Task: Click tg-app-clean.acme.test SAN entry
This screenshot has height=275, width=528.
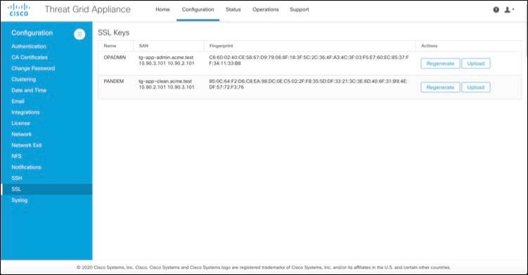Action: [165, 81]
